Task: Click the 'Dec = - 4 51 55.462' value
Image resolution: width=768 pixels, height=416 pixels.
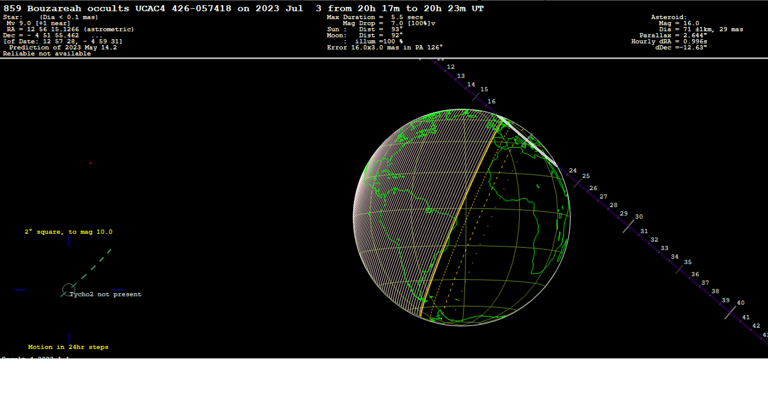Action: [41, 35]
